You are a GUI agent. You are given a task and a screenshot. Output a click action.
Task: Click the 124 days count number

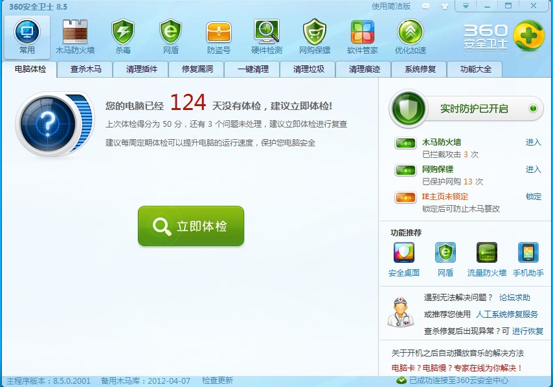(x=188, y=102)
